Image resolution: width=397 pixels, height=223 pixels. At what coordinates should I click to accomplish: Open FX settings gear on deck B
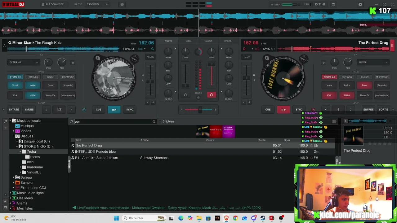click(323, 63)
